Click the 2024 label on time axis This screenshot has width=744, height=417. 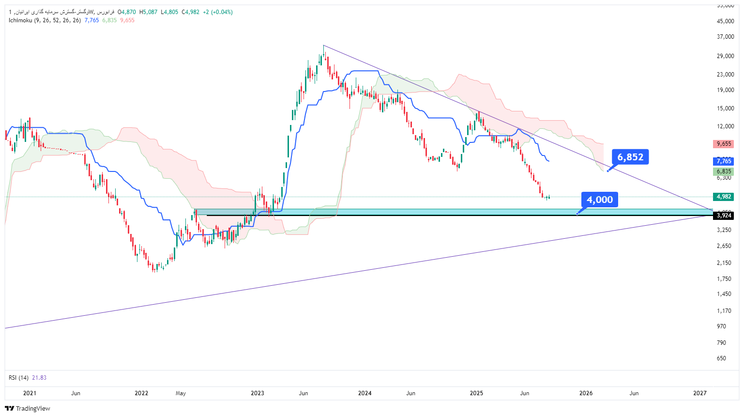364,393
